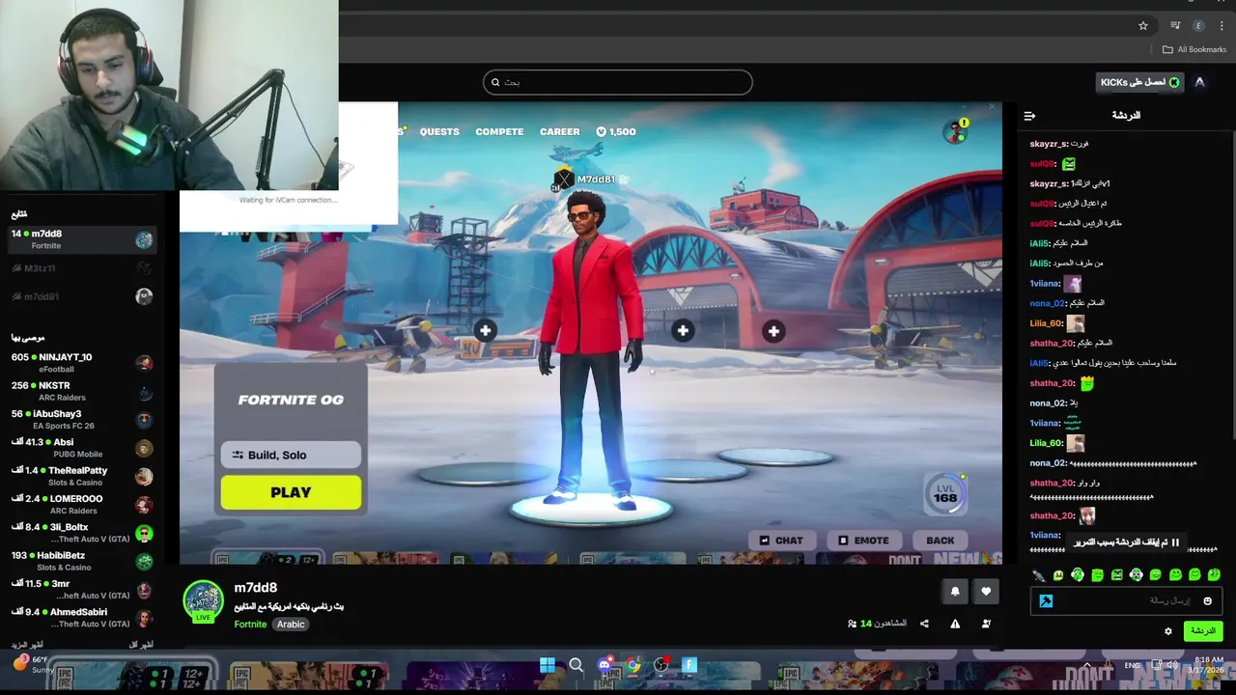Click the Kick search field
The image size is (1236, 695).
[x=618, y=82]
